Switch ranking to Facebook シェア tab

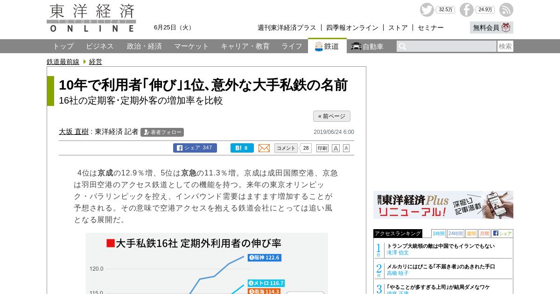click(502, 233)
